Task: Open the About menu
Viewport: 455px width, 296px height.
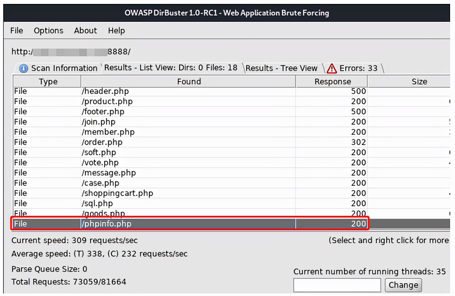Action: pyautogui.click(x=85, y=31)
